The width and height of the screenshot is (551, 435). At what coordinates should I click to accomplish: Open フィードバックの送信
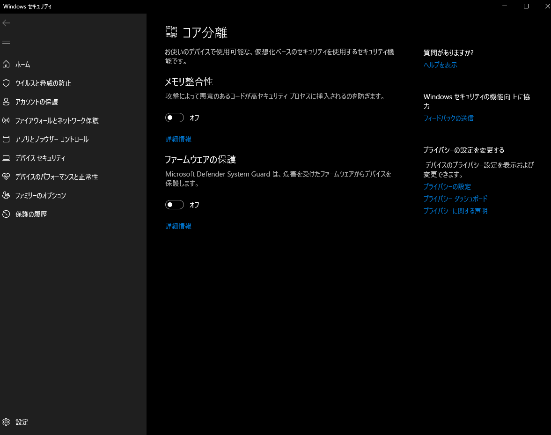click(448, 118)
